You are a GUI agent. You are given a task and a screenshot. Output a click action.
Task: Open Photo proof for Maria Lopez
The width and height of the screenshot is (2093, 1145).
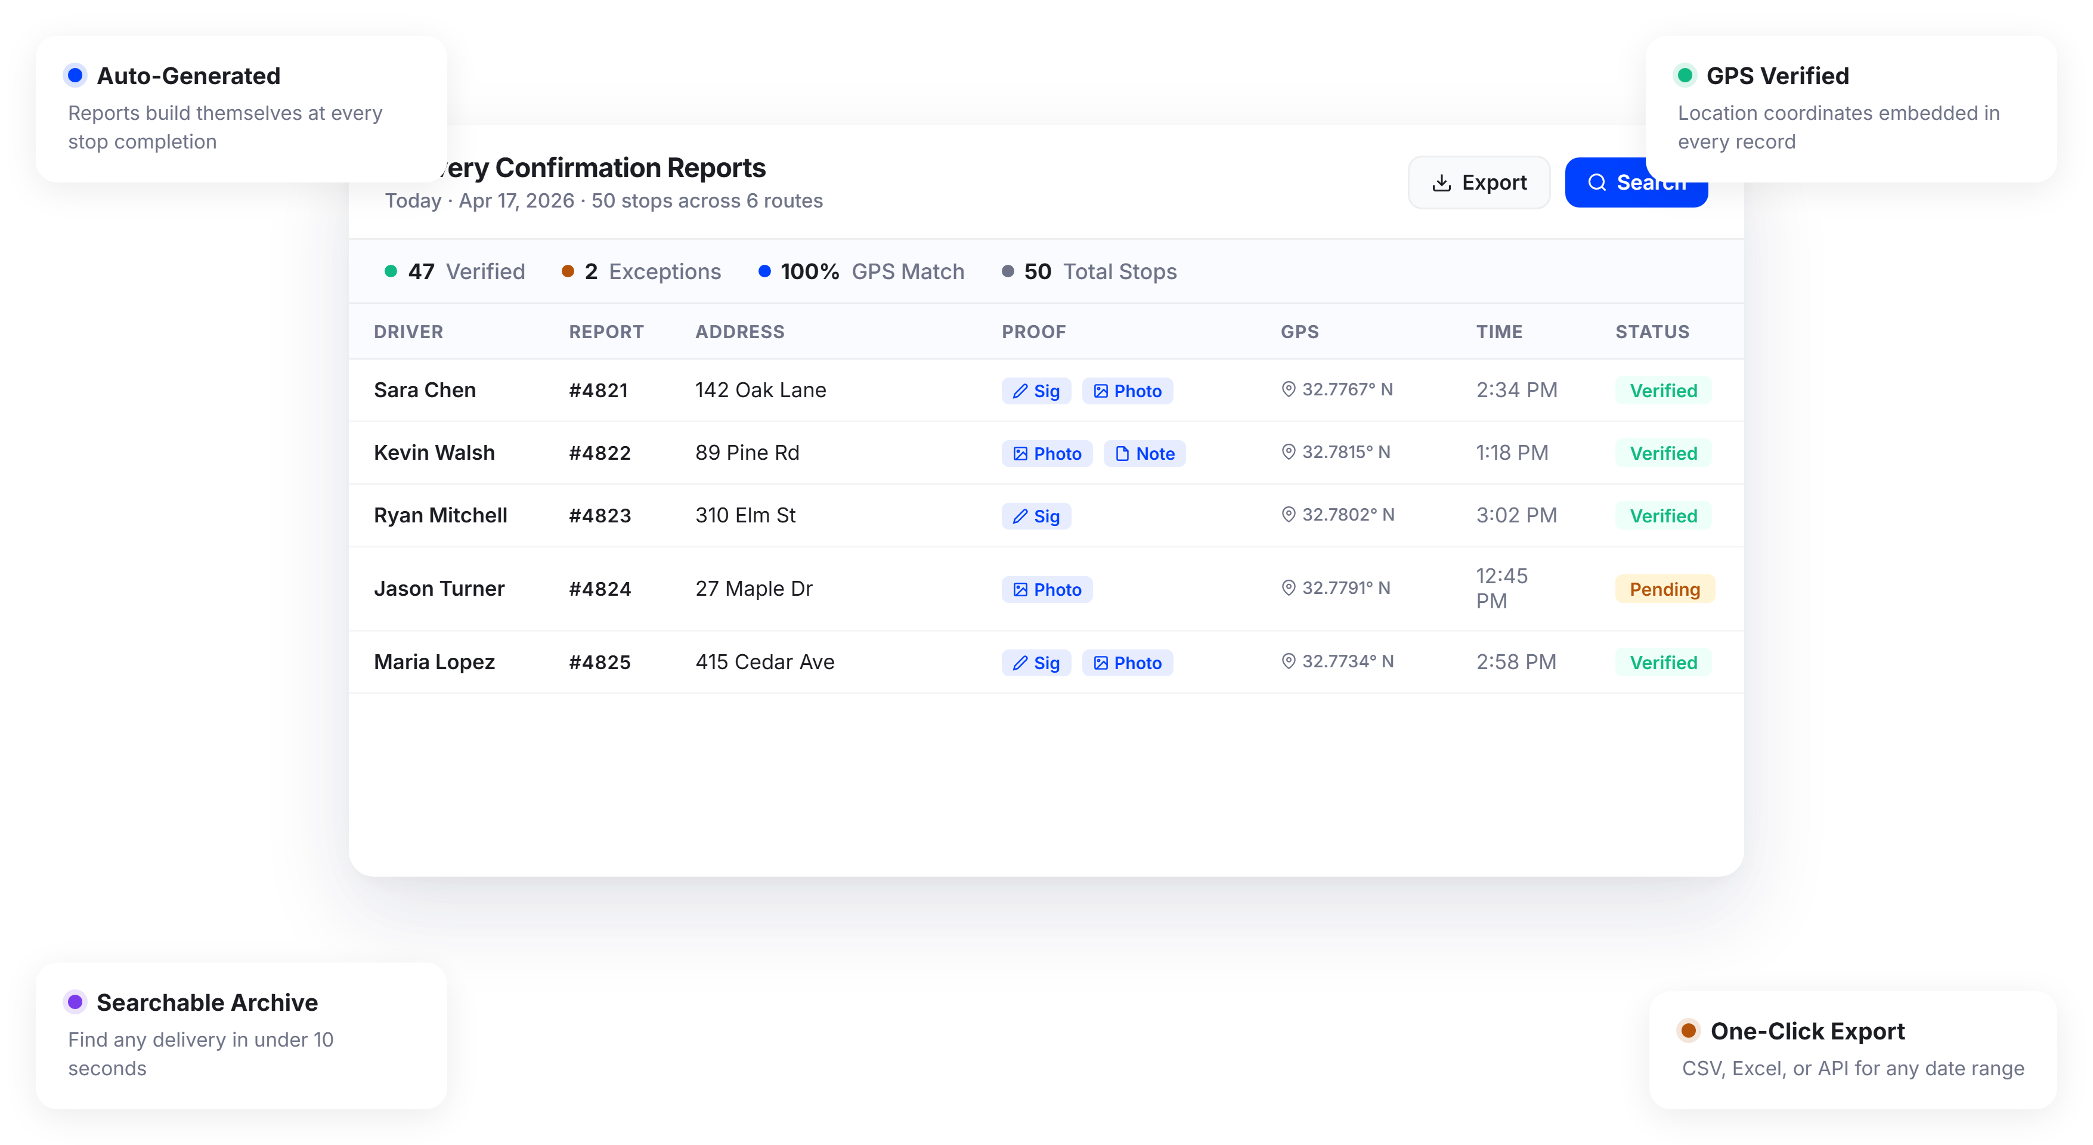(x=1127, y=663)
